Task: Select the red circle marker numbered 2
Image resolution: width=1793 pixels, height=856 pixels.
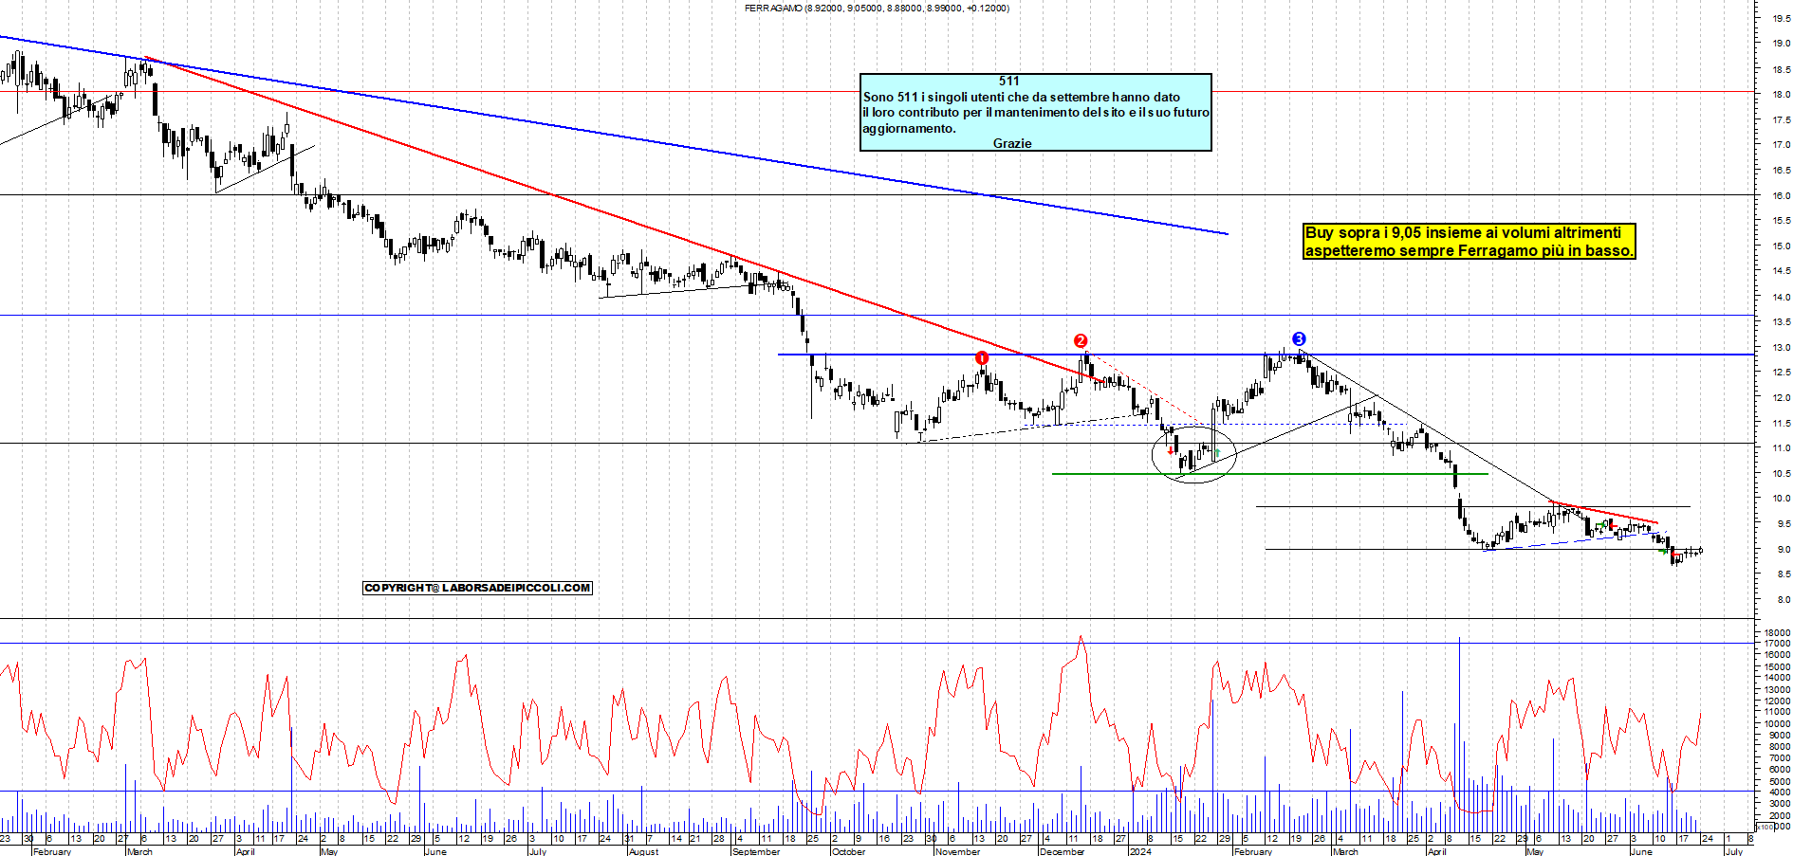Action: pyautogui.click(x=1081, y=341)
